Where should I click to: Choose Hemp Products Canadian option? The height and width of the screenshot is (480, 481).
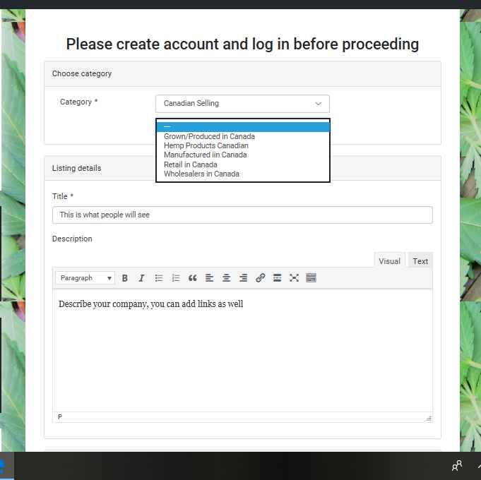click(243, 145)
